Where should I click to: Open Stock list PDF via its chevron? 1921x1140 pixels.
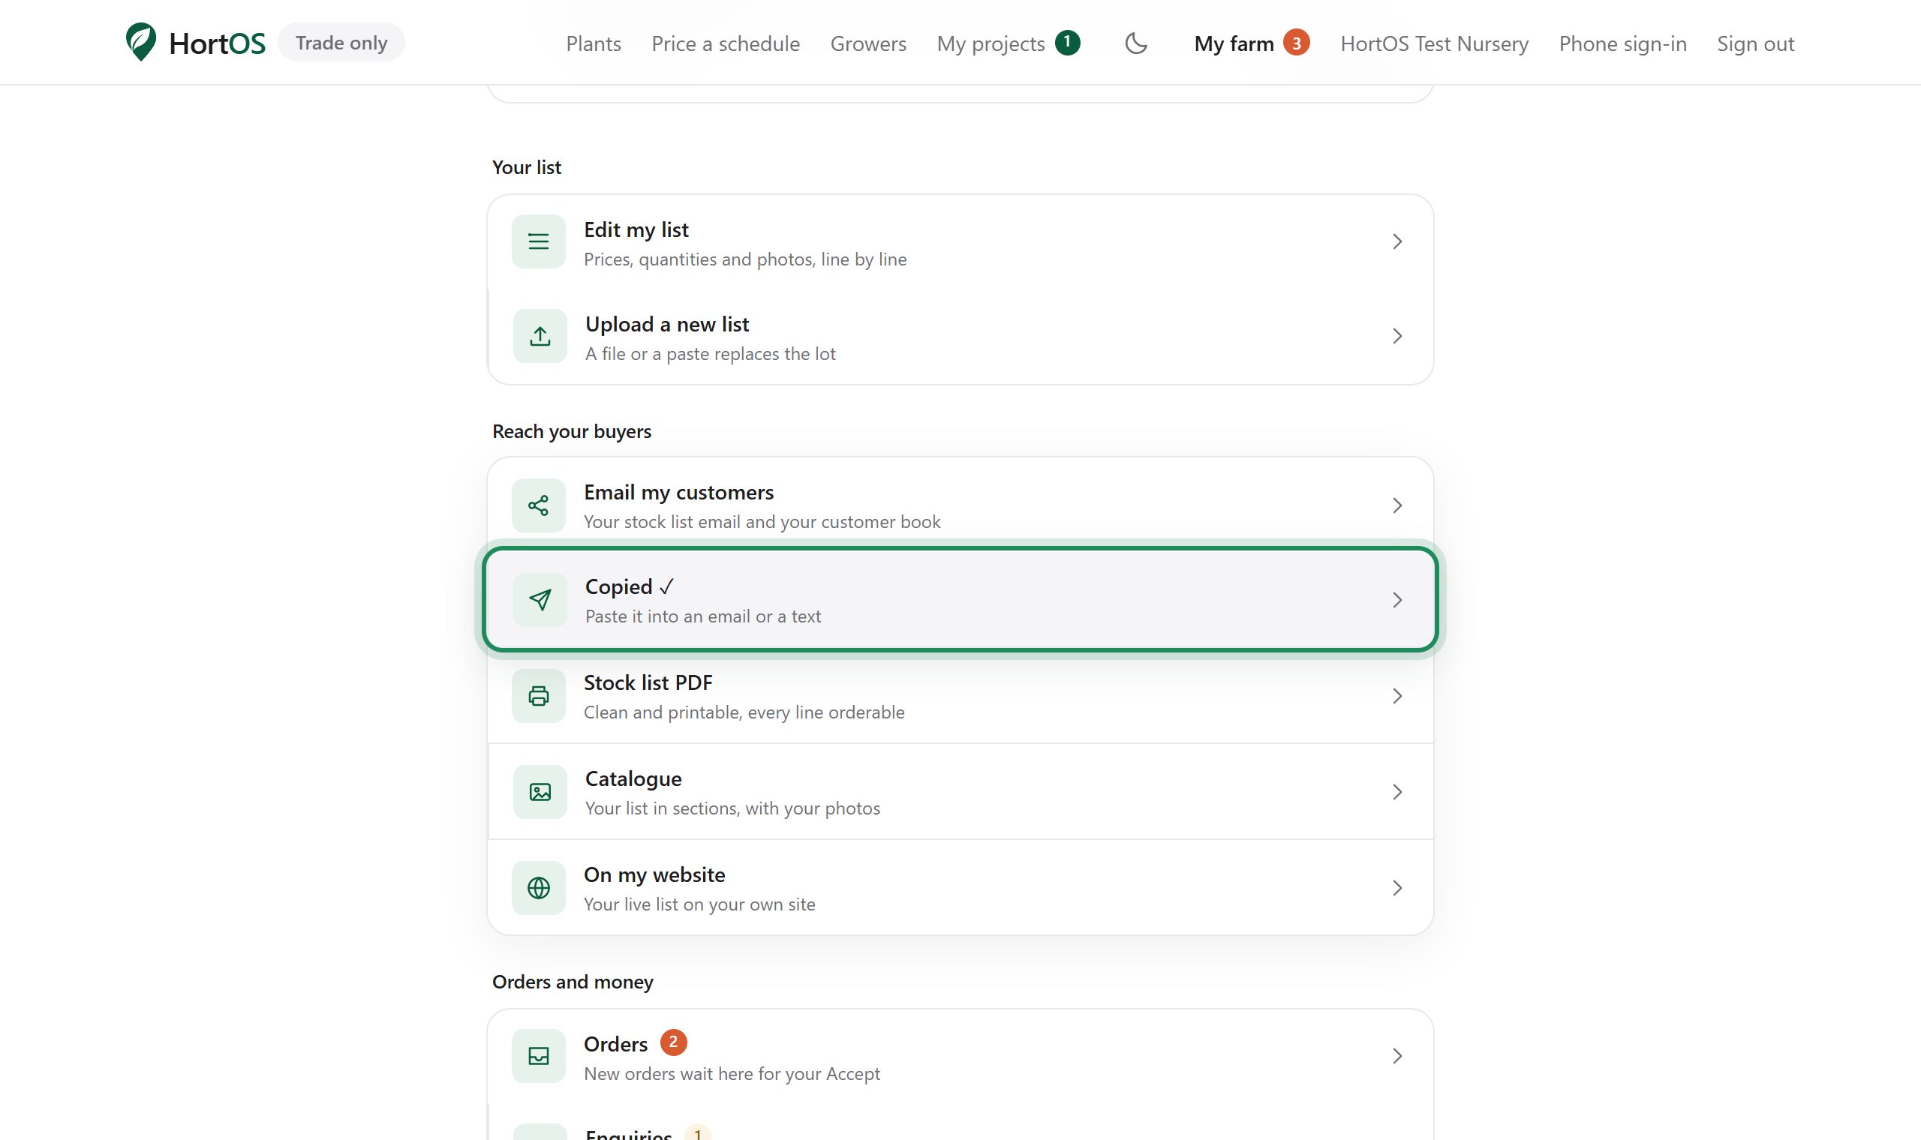click(1397, 696)
